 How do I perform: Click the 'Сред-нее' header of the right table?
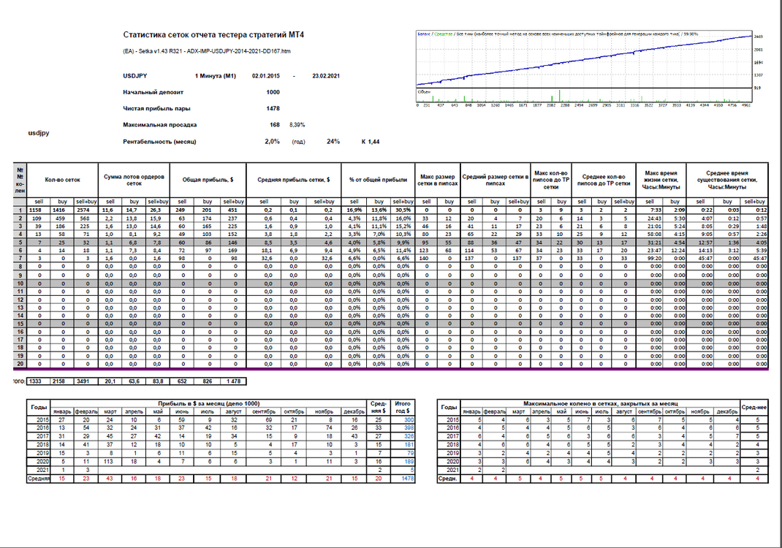753,407
